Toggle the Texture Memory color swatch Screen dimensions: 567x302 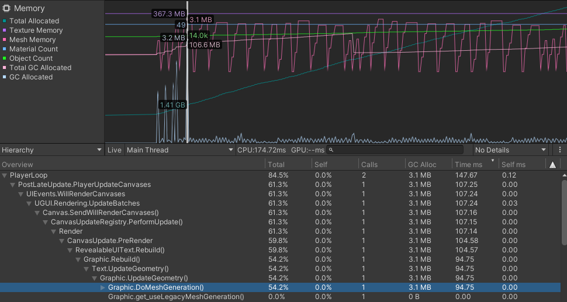click(x=4, y=30)
